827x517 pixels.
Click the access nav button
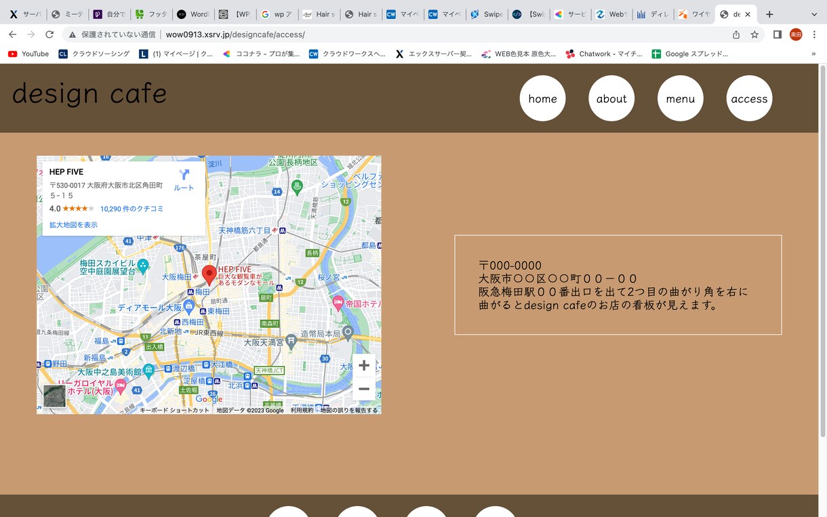749,98
